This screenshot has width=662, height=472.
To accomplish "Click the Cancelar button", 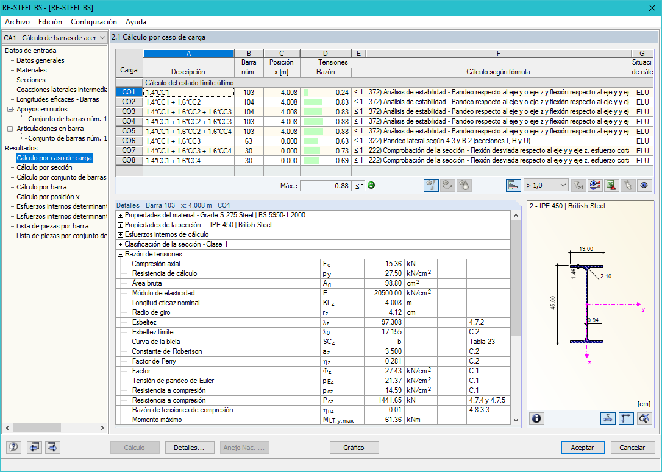I will (632, 448).
